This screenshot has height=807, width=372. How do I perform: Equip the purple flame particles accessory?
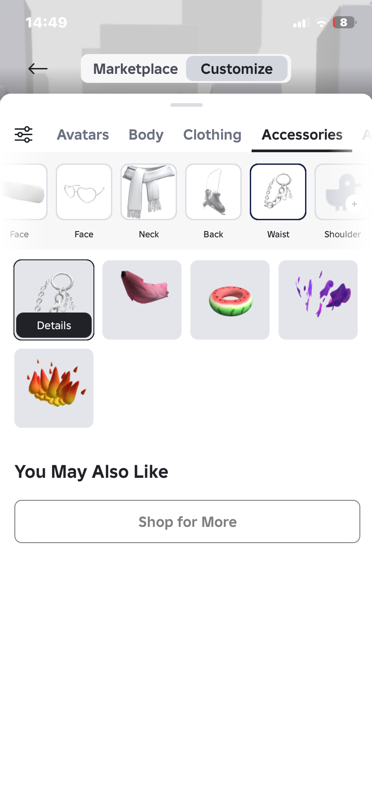[x=318, y=300]
